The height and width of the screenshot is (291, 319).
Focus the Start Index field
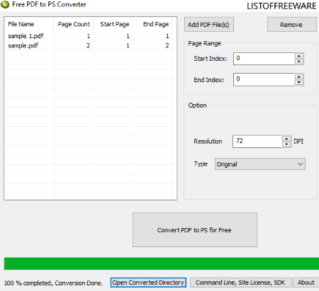[264, 59]
